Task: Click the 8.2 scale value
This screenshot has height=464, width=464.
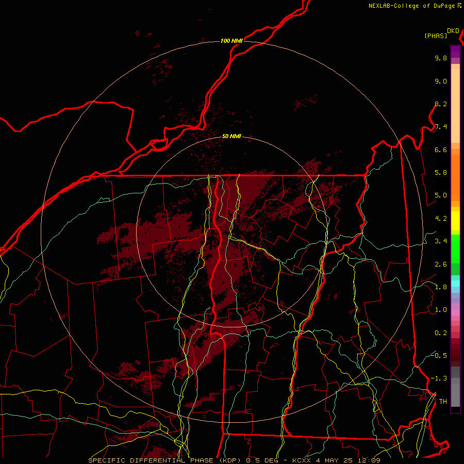Action: [x=441, y=104]
